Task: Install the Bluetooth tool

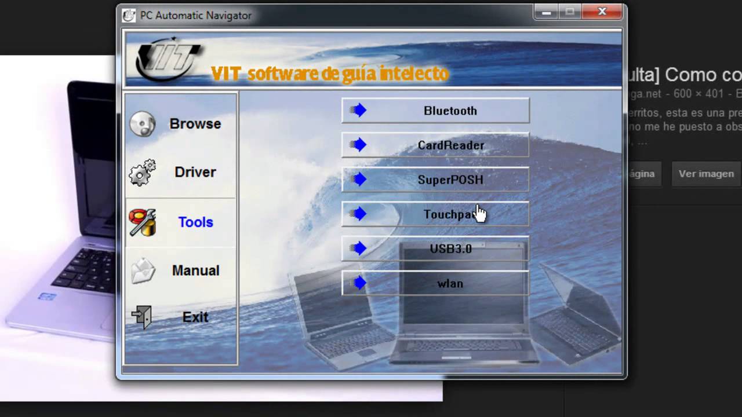Action: 435,111
